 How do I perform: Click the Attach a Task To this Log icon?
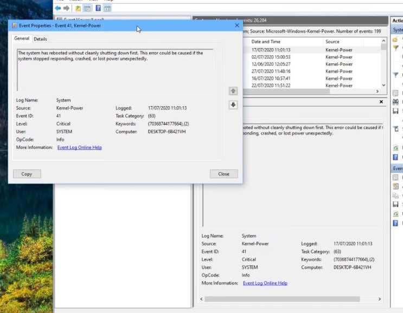pyautogui.click(x=396, y=129)
